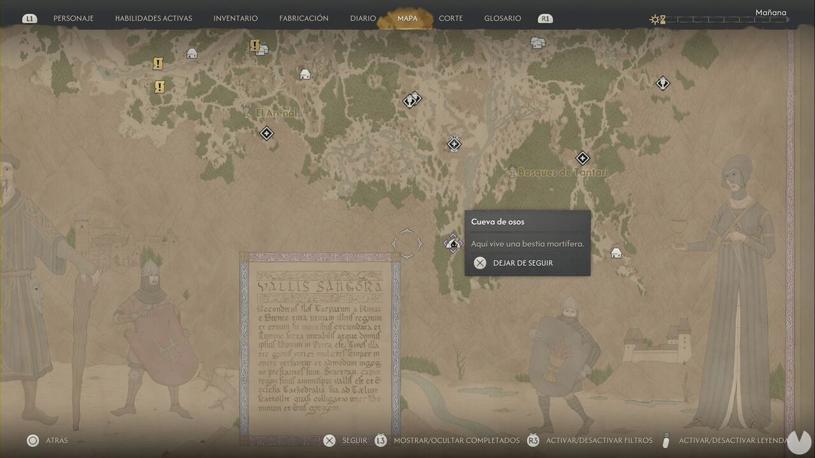Click the diamond marker above Bosques de Tantari

(582, 158)
